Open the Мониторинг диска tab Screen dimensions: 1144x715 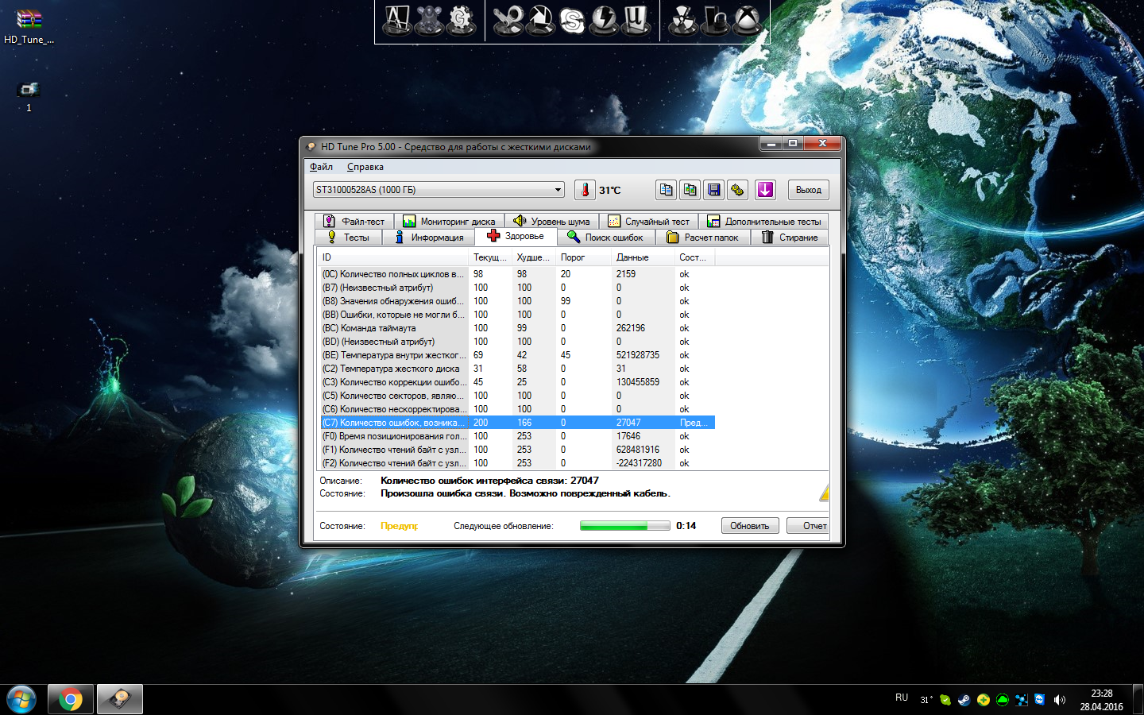(x=449, y=222)
